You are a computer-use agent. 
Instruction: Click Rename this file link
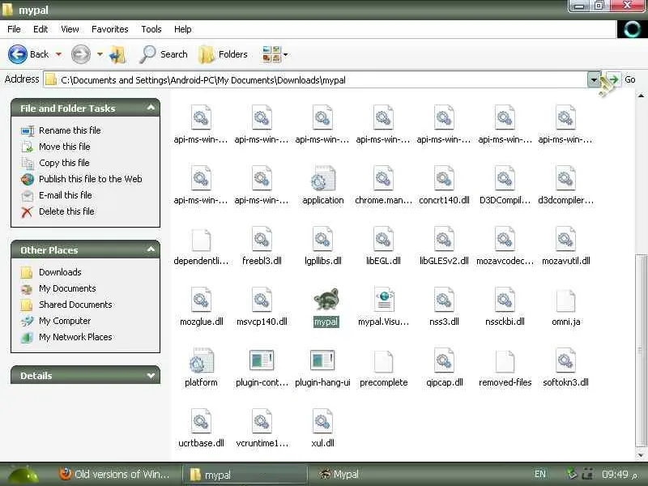[x=70, y=130]
